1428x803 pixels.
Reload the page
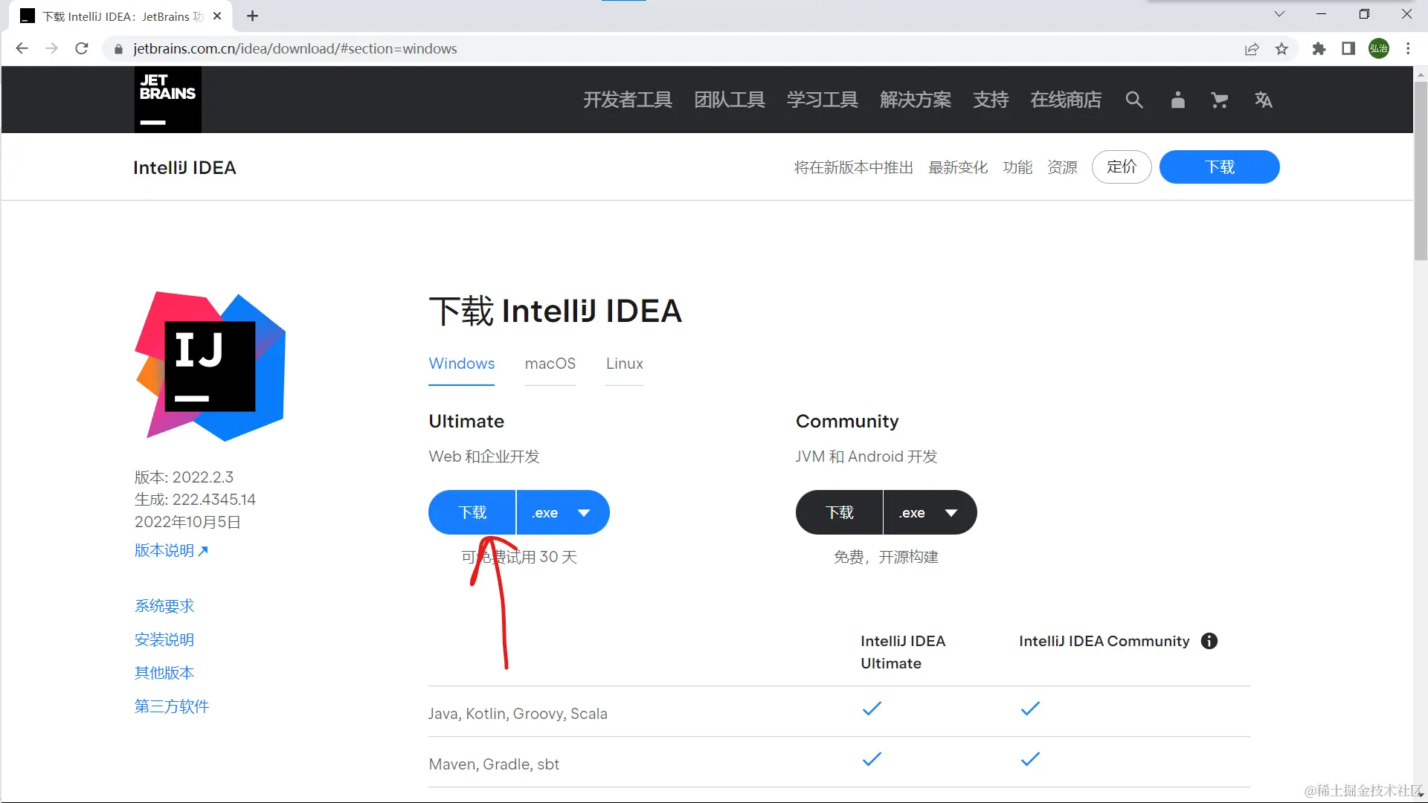click(x=82, y=49)
